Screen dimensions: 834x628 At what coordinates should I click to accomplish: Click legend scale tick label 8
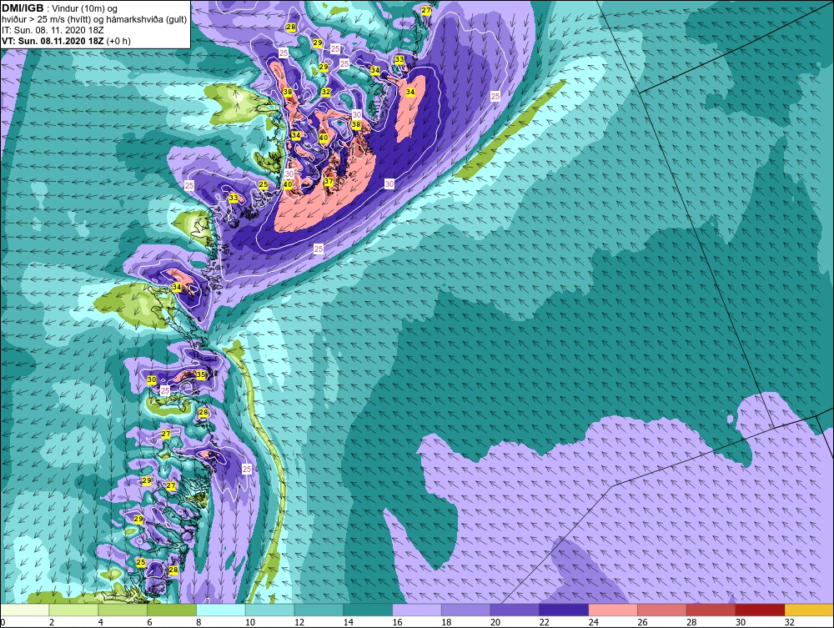tap(198, 622)
